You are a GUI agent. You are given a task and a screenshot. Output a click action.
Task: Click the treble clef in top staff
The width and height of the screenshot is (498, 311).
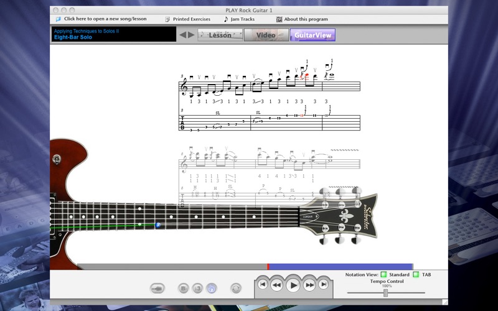coord(184,87)
